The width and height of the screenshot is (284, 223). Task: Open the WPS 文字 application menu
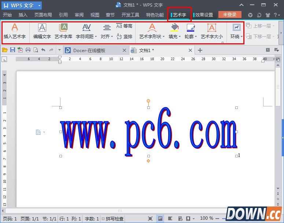coord(22,6)
